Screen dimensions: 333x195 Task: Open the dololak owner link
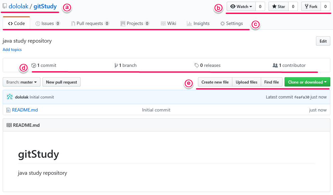point(18,6)
